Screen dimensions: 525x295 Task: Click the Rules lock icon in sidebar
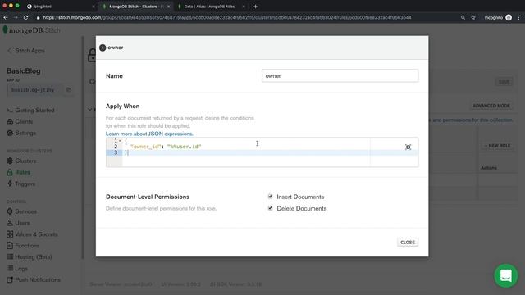[10, 172]
